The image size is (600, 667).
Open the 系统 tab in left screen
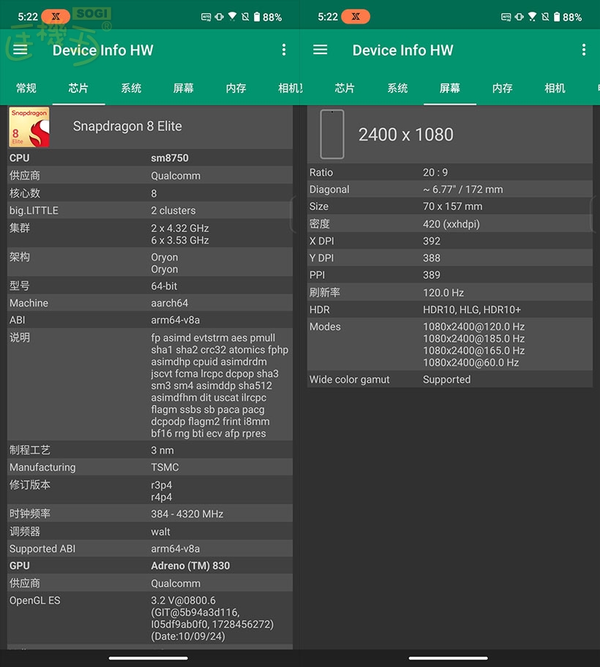131,88
